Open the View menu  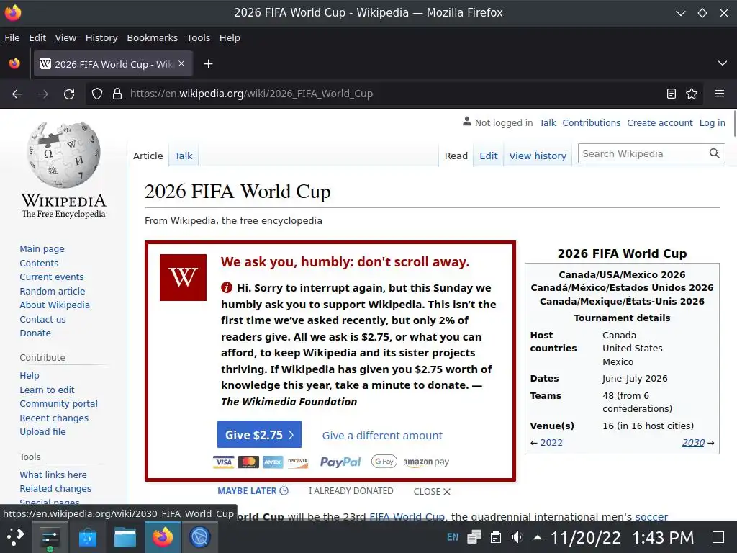pyautogui.click(x=65, y=37)
